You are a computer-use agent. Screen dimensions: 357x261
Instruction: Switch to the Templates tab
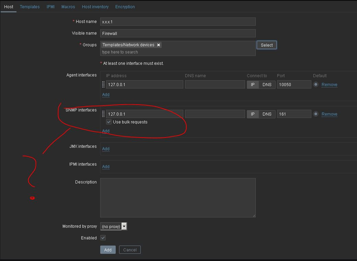coord(30,7)
